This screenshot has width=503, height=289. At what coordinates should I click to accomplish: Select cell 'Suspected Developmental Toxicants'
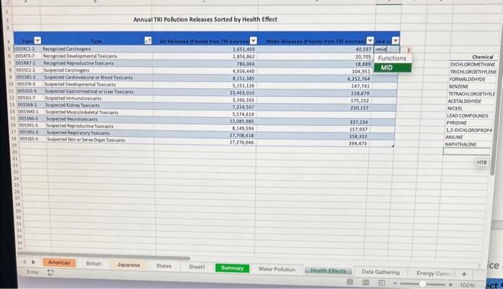click(80, 85)
